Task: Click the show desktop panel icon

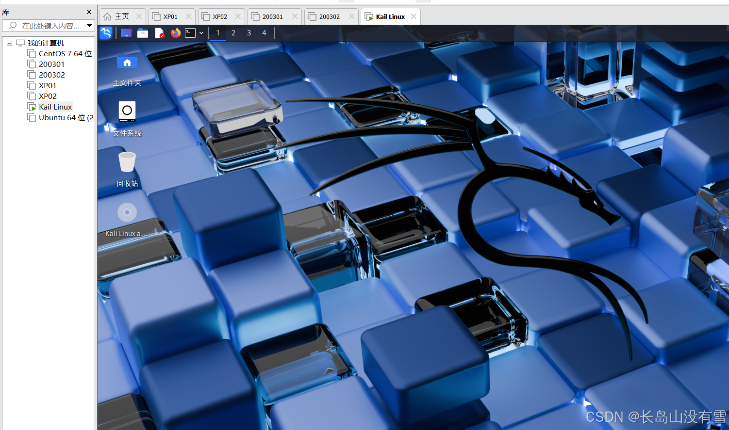Action: click(126, 33)
